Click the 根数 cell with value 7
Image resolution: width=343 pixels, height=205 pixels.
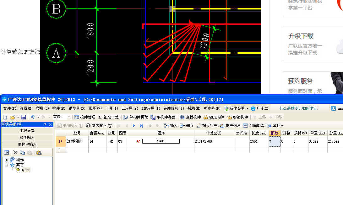point(275,141)
